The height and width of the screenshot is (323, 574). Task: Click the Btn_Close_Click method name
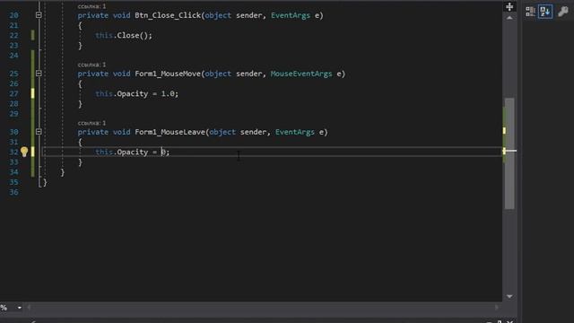click(x=168, y=15)
